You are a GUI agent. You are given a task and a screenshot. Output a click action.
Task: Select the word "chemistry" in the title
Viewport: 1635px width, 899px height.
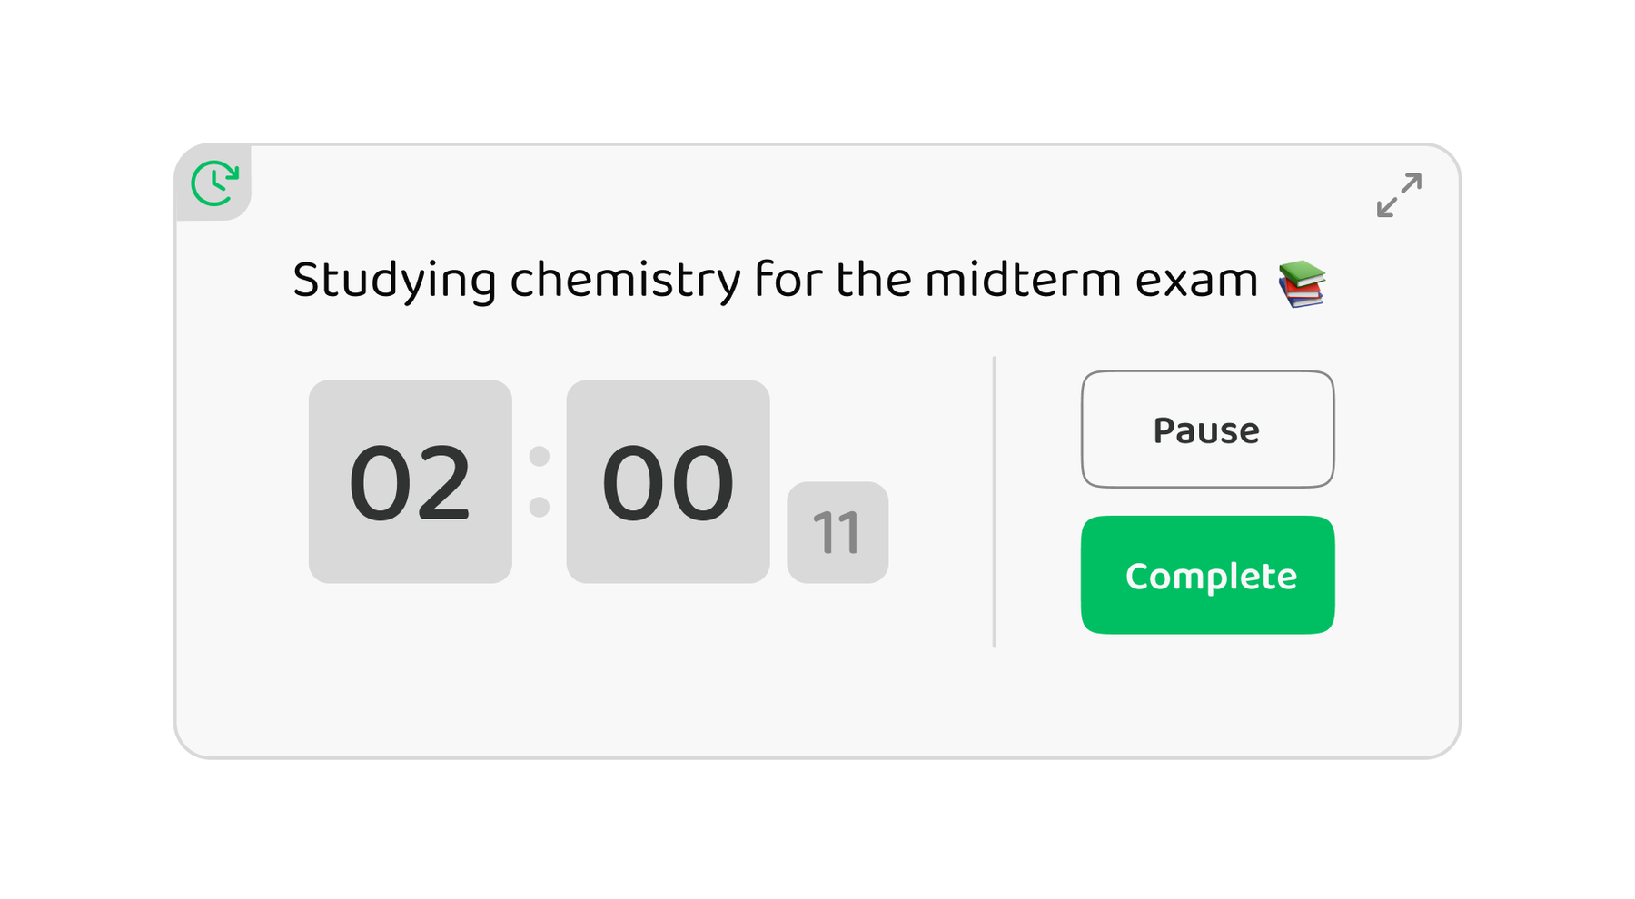[x=625, y=281]
